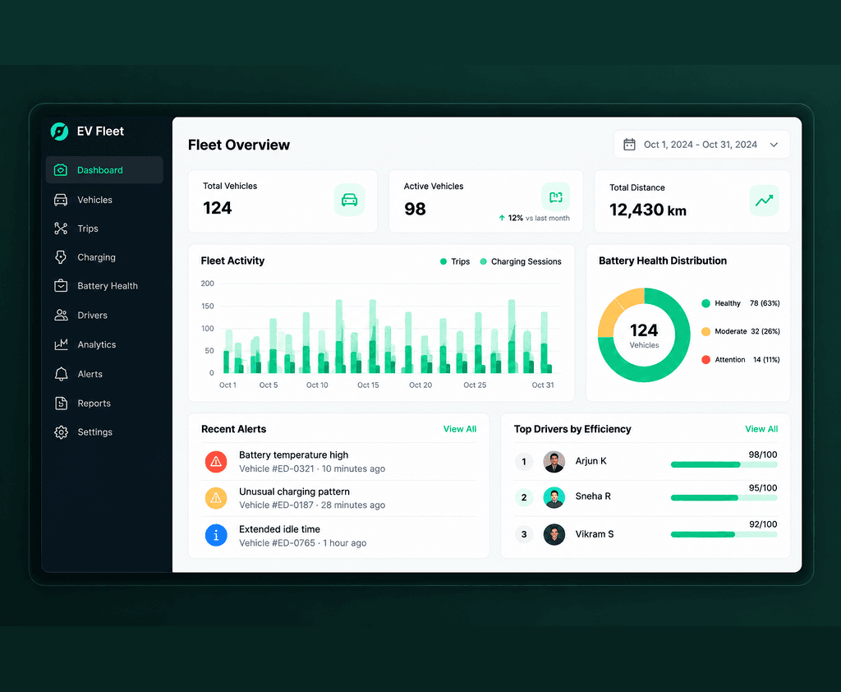
Task: Click the Settings gear icon in sidebar
Action: pyautogui.click(x=61, y=432)
